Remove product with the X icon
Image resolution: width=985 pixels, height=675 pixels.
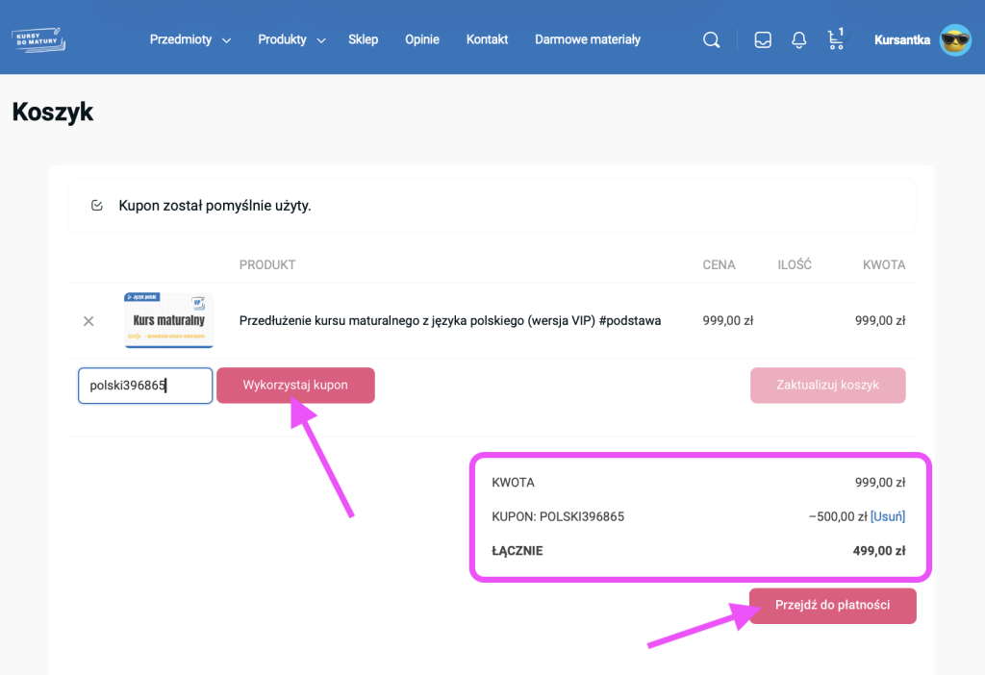88,321
